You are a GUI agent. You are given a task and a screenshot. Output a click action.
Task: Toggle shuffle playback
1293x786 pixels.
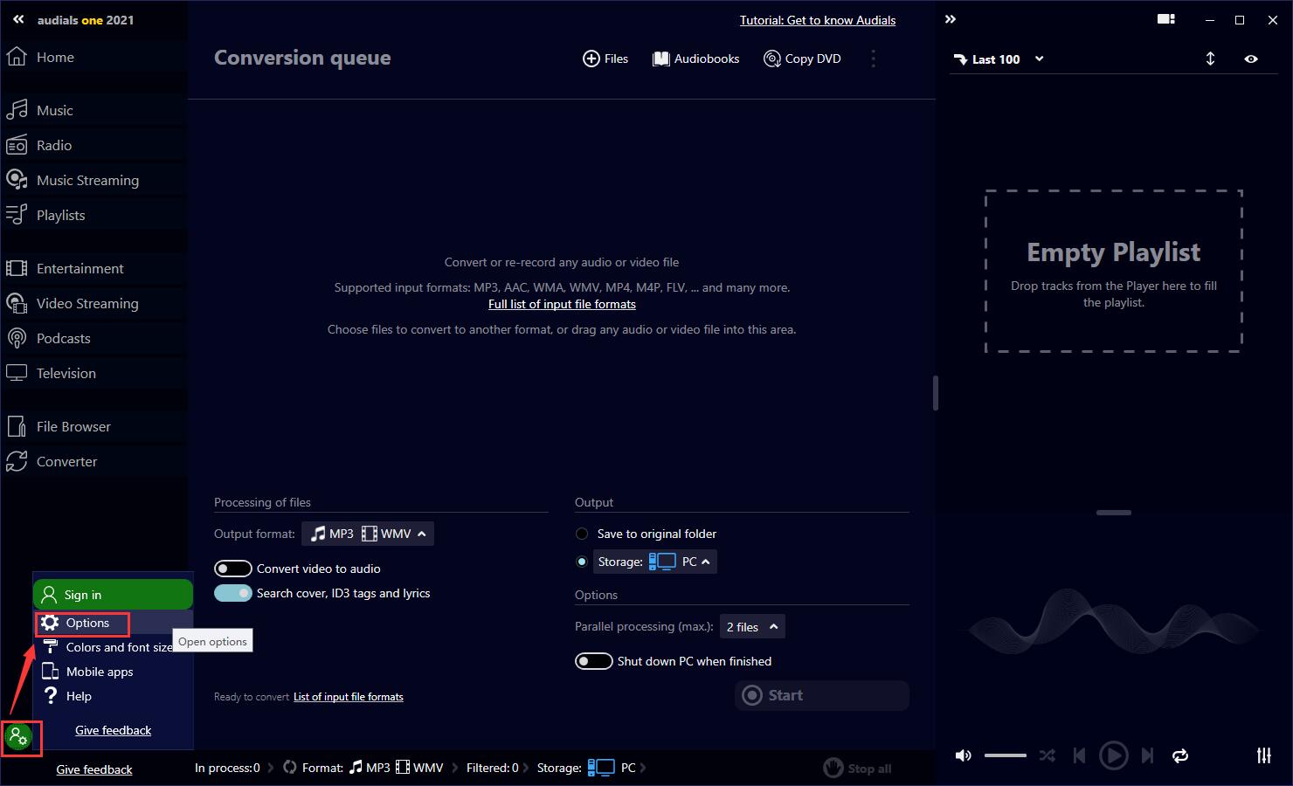[x=1047, y=755]
